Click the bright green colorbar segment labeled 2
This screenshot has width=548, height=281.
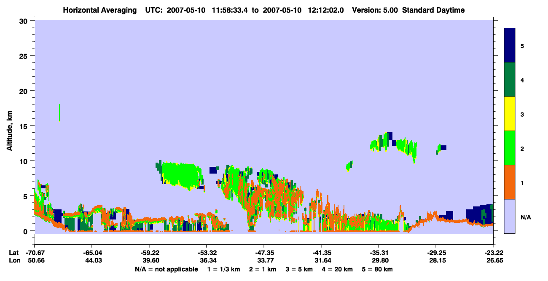(510, 148)
